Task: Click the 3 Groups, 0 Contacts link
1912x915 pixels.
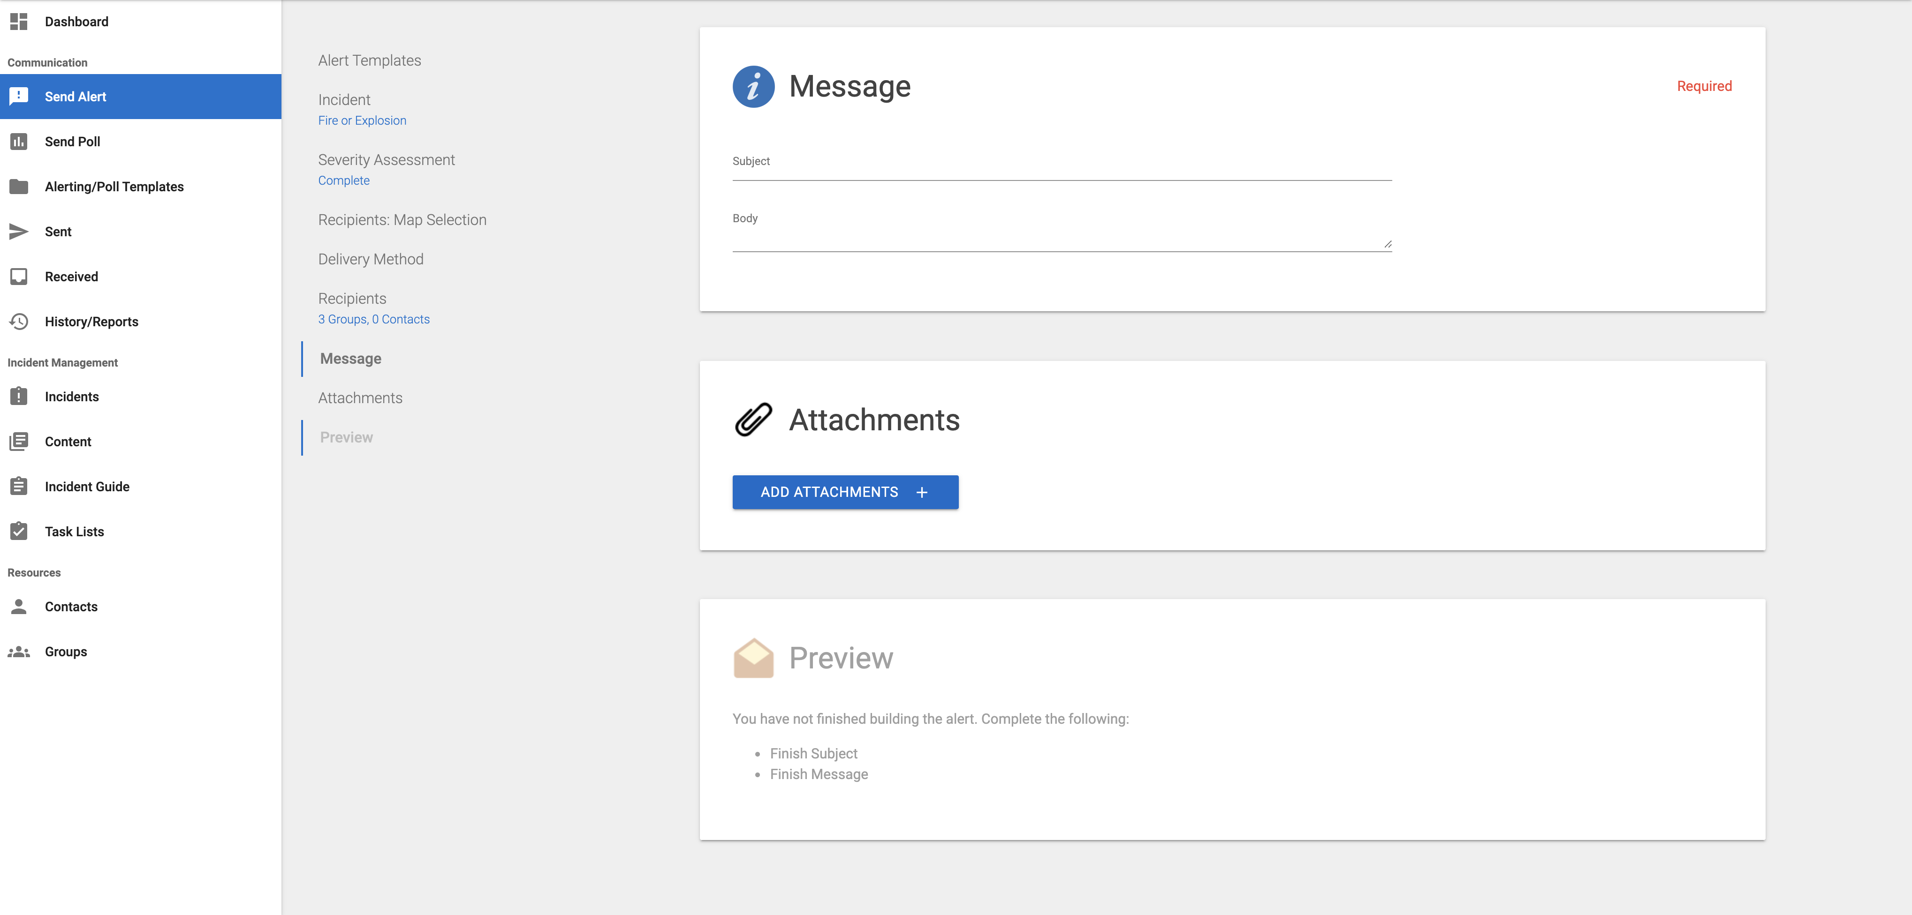Action: [x=374, y=319]
